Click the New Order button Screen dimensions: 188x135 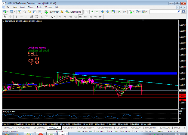52,12
